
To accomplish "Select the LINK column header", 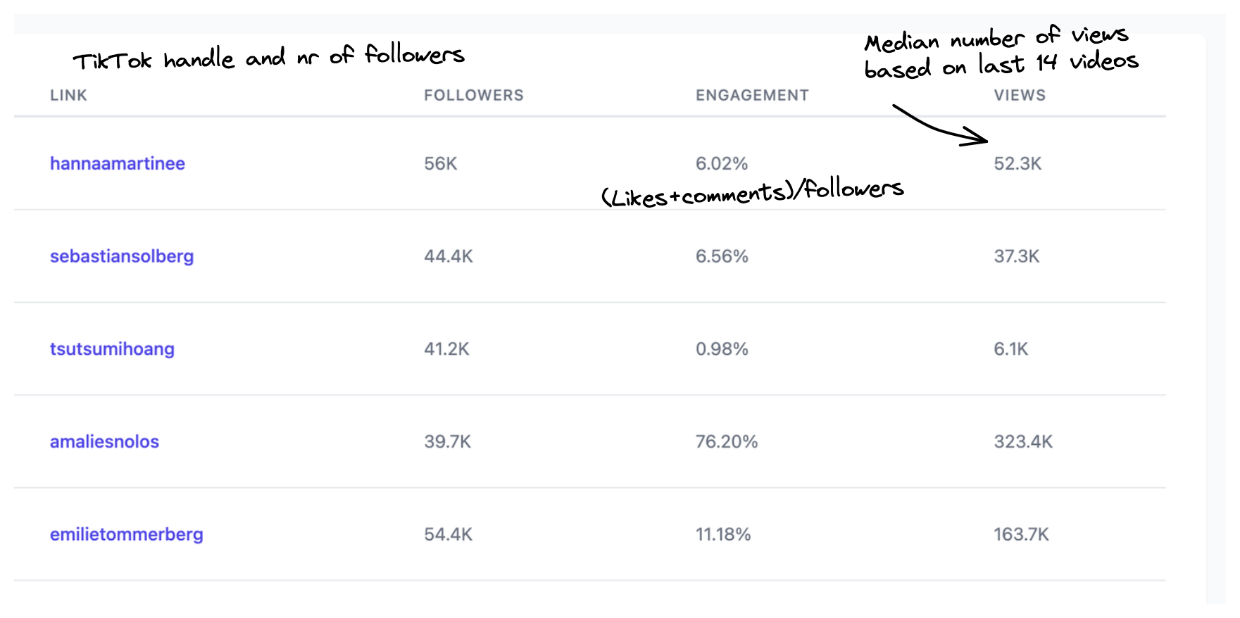I will coord(68,95).
